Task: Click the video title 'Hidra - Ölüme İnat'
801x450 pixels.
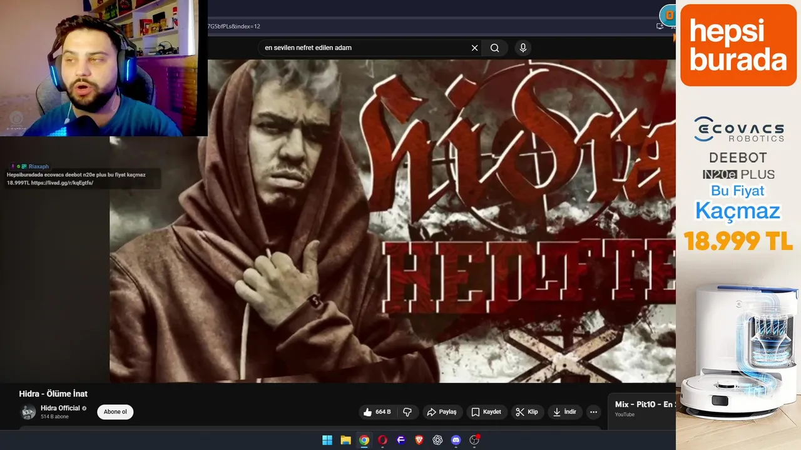Action: click(x=53, y=394)
